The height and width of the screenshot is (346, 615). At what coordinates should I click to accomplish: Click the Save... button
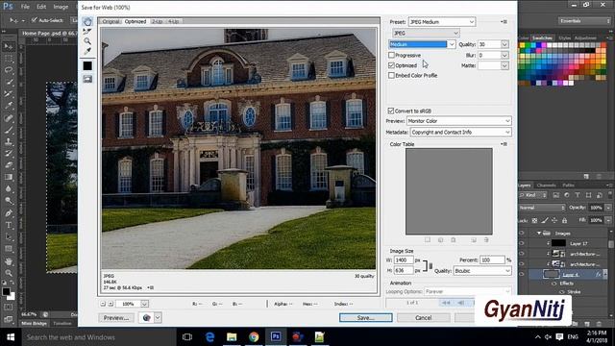click(365, 318)
